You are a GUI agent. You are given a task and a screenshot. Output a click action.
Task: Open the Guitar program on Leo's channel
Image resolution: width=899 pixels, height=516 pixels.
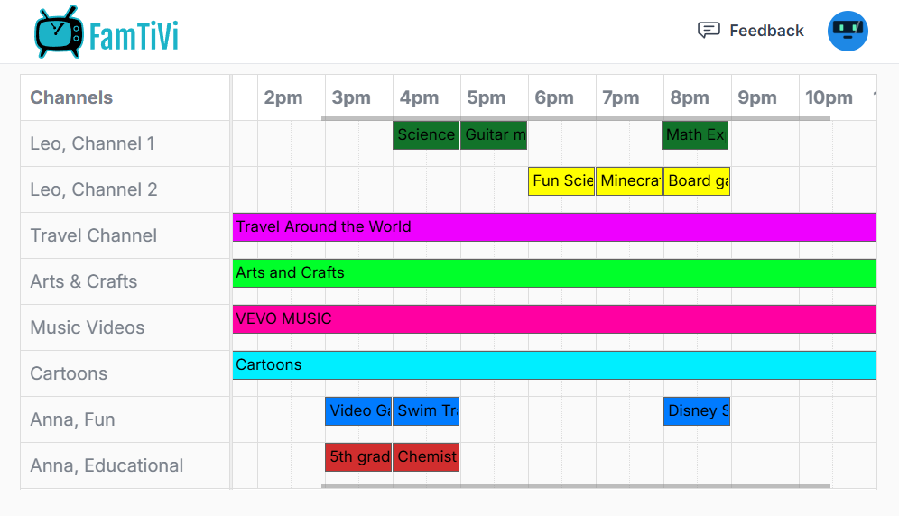pos(494,135)
